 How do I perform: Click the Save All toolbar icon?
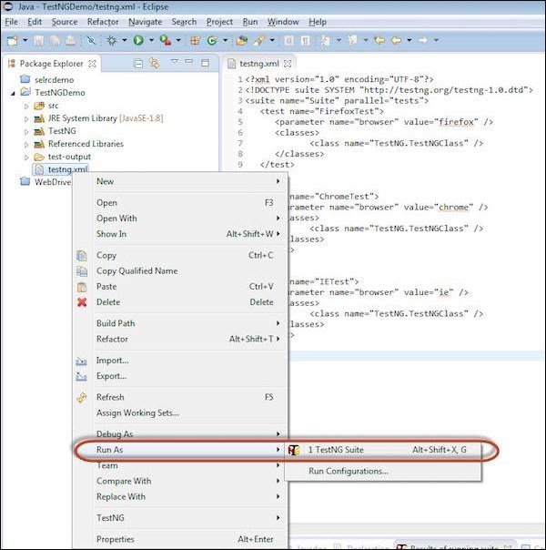click(55, 40)
